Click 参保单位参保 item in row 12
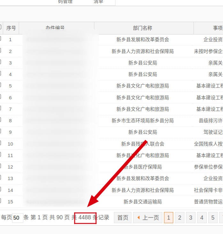This screenshot has height=234, width=223. click(x=208, y=167)
